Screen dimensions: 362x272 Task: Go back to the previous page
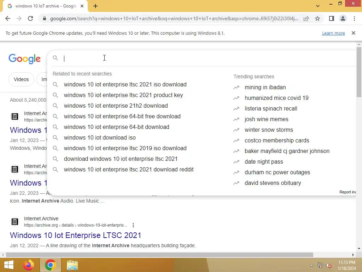tap(8, 18)
